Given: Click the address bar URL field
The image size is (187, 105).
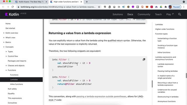Looking at the screenshot, I should [58, 7].
